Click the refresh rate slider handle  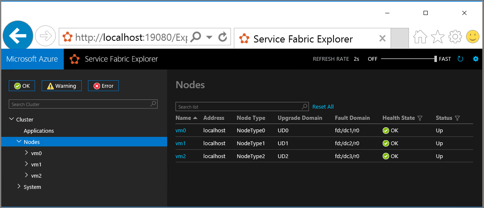point(435,59)
